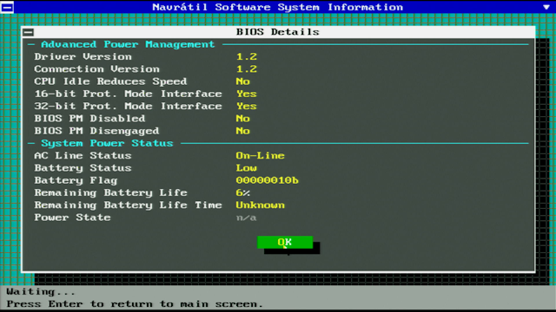Click the Battery Status label
Screen dimensions: 556x312
point(83,168)
